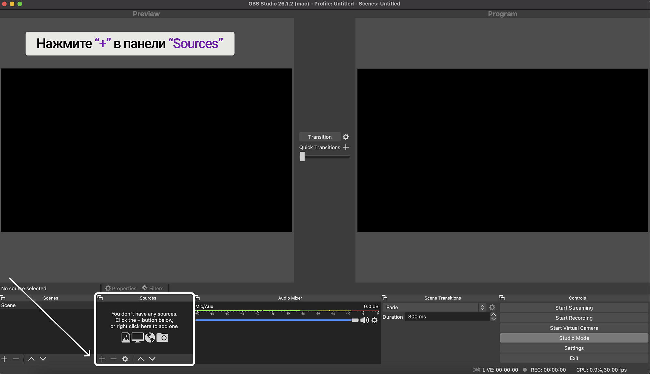The height and width of the screenshot is (374, 650).
Task: Open Properties for selected source
Action: click(x=121, y=288)
